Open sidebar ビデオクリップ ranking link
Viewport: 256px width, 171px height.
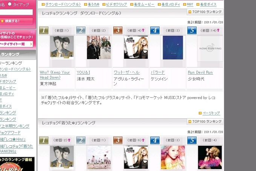pyautogui.click(x=8, y=81)
